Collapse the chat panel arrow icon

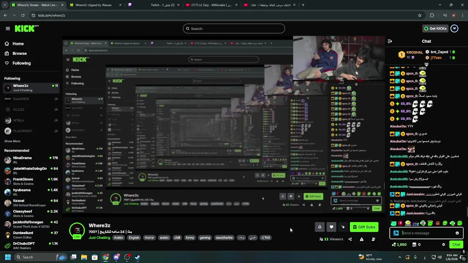click(390, 41)
